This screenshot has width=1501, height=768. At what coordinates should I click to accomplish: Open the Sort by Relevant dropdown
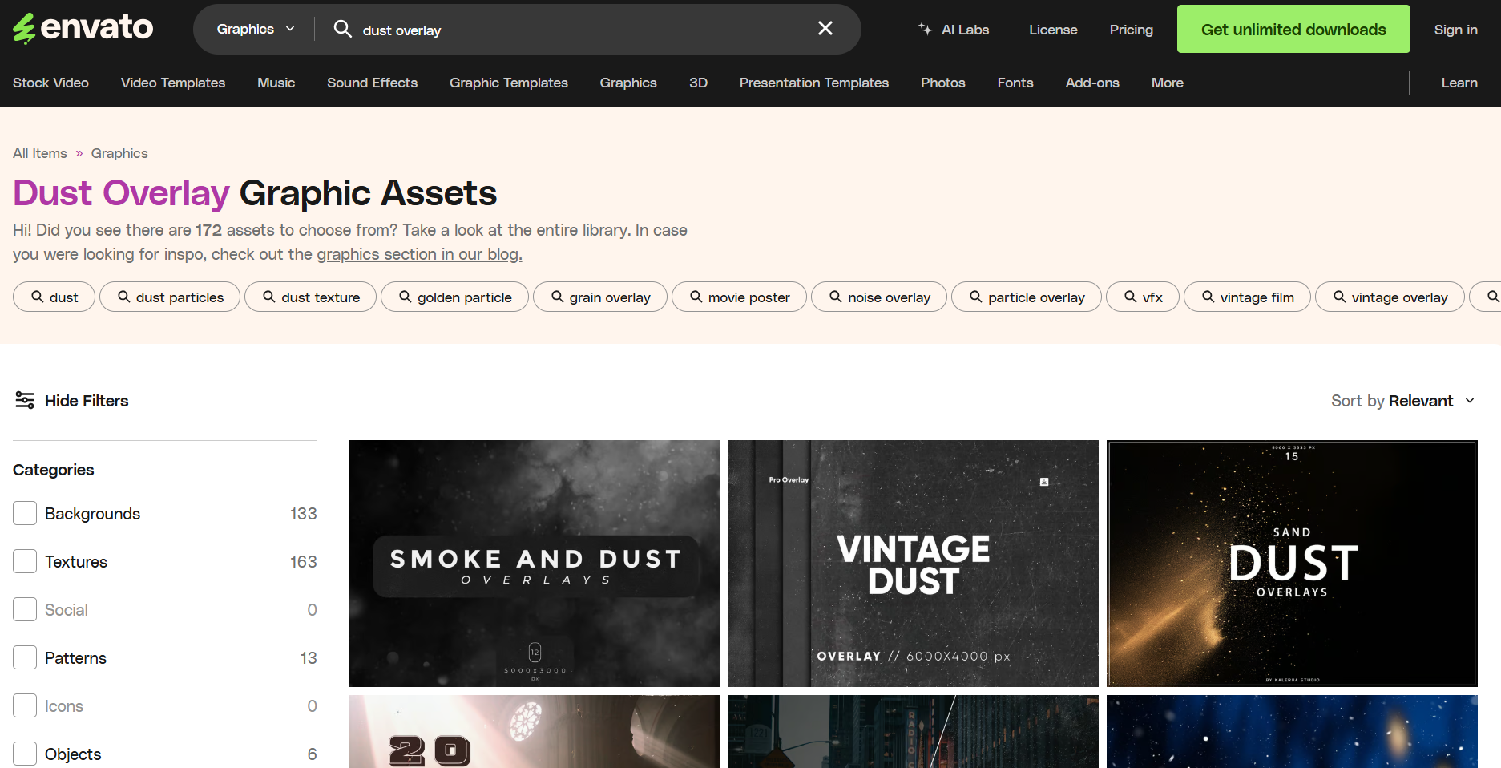pyautogui.click(x=1402, y=400)
